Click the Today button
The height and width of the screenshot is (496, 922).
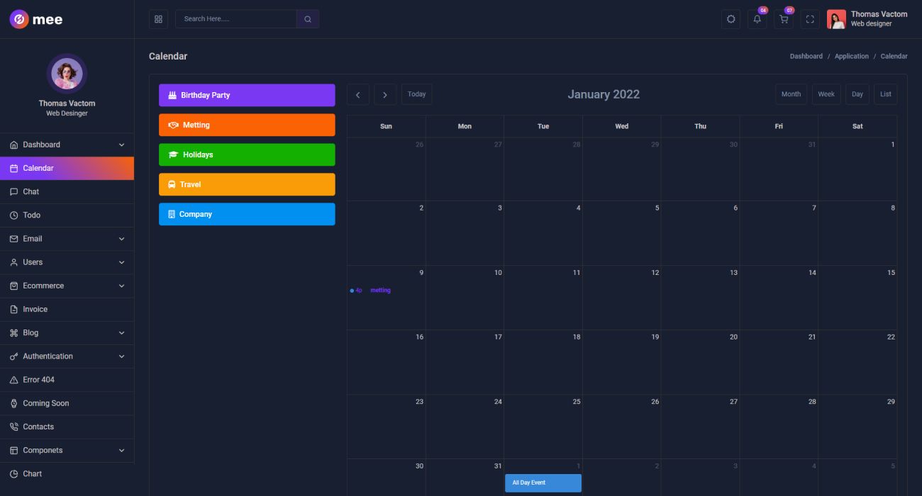click(x=417, y=94)
